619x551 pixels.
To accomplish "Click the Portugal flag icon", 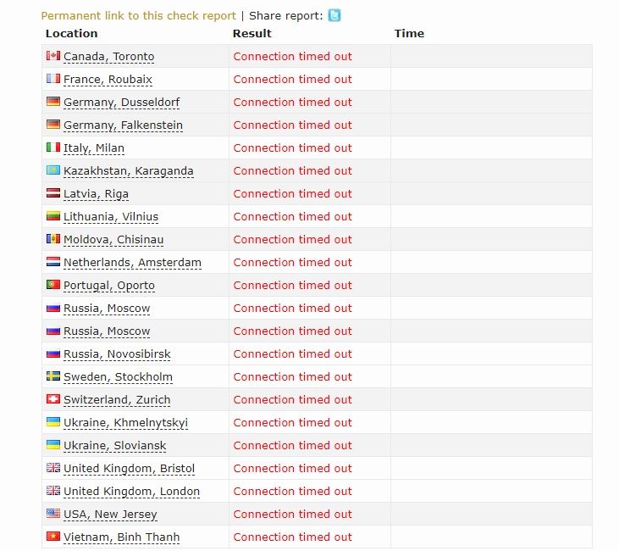I will click(x=53, y=285).
